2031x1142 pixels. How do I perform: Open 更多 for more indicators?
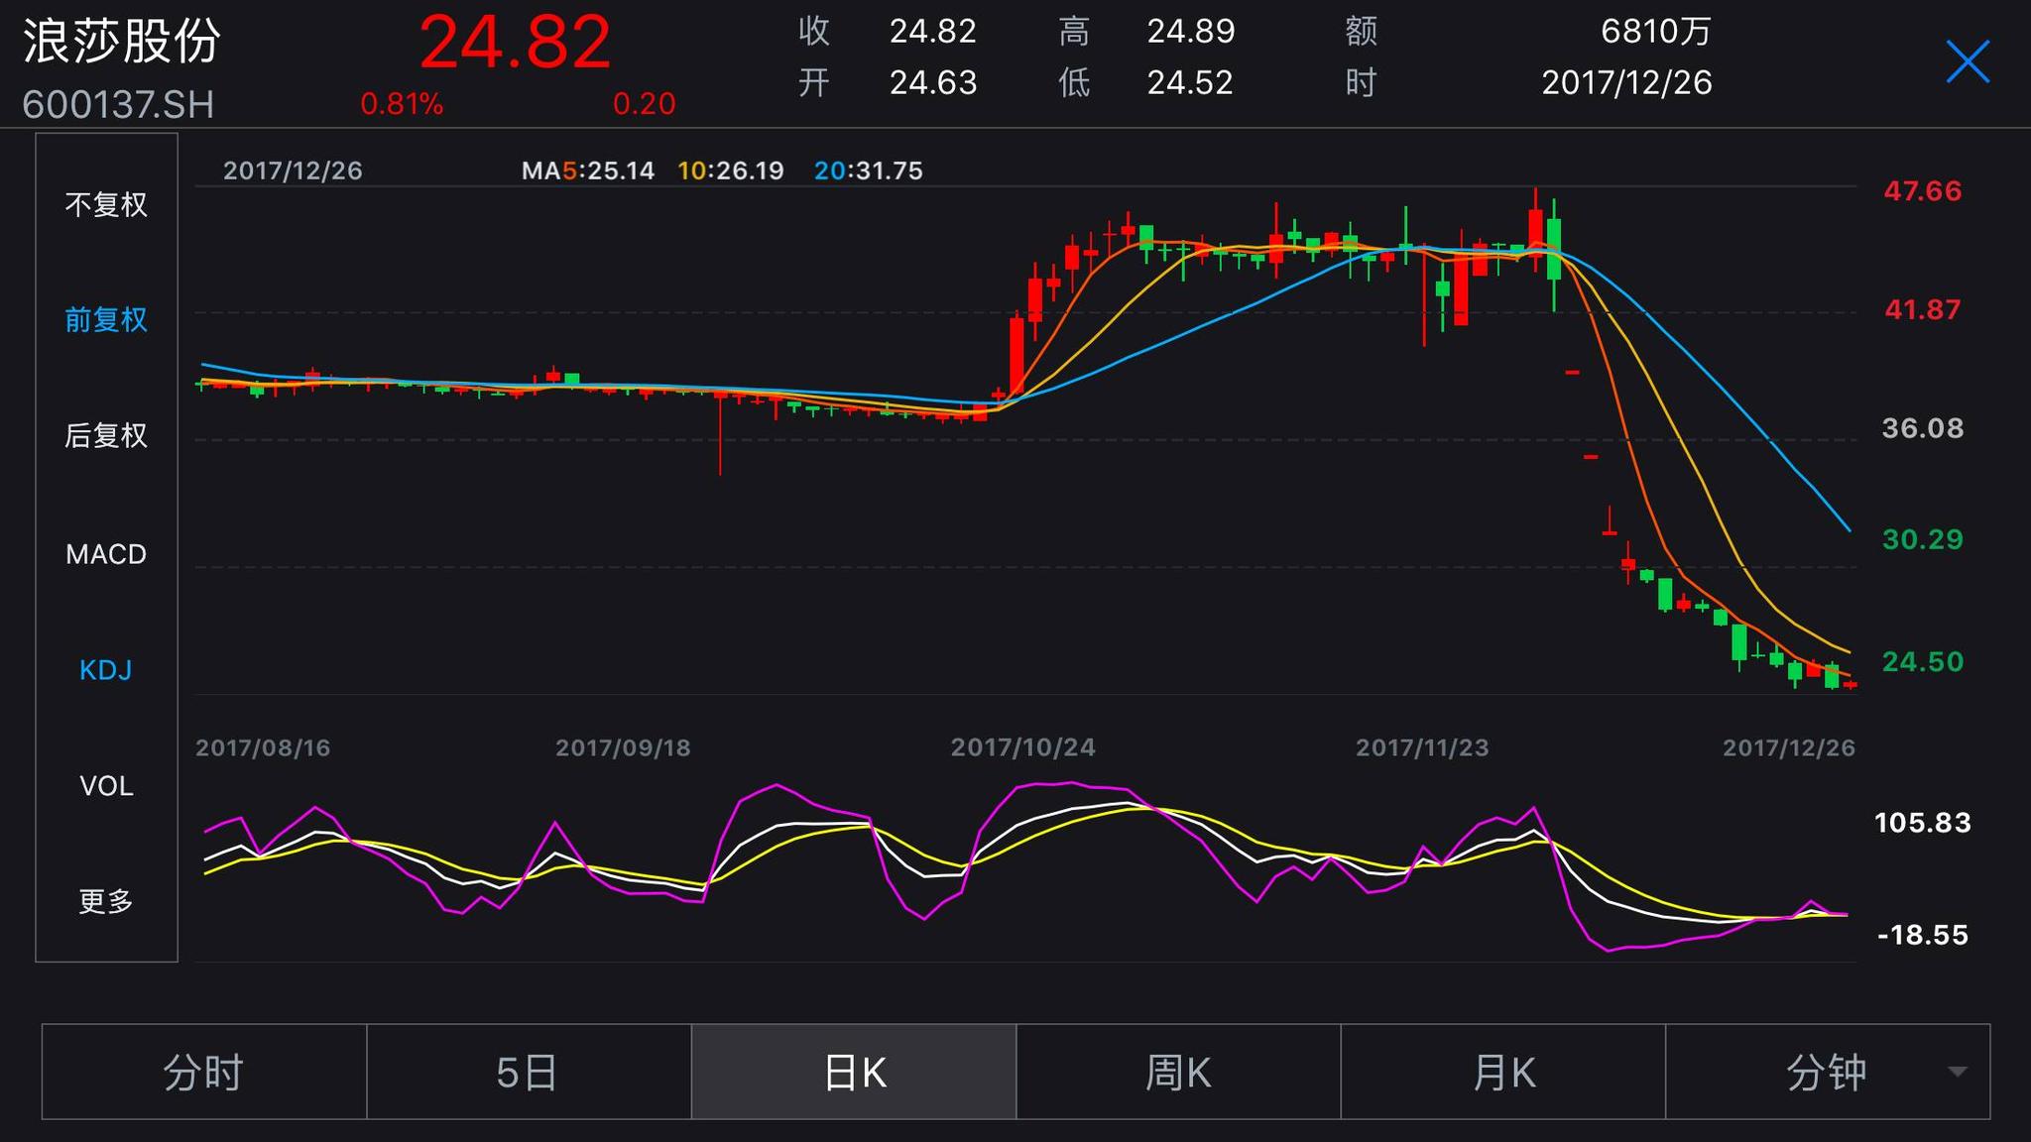click(106, 901)
